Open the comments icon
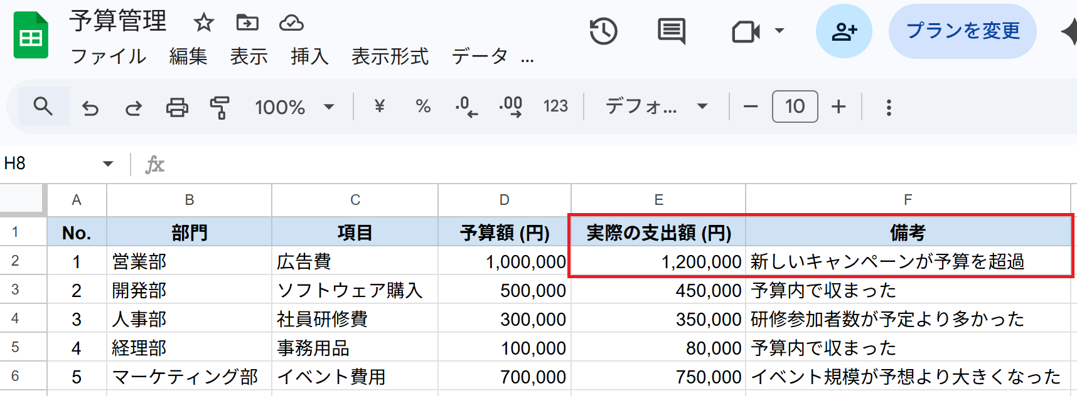This screenshot has width=1077, height=396. tap(671, 31)
